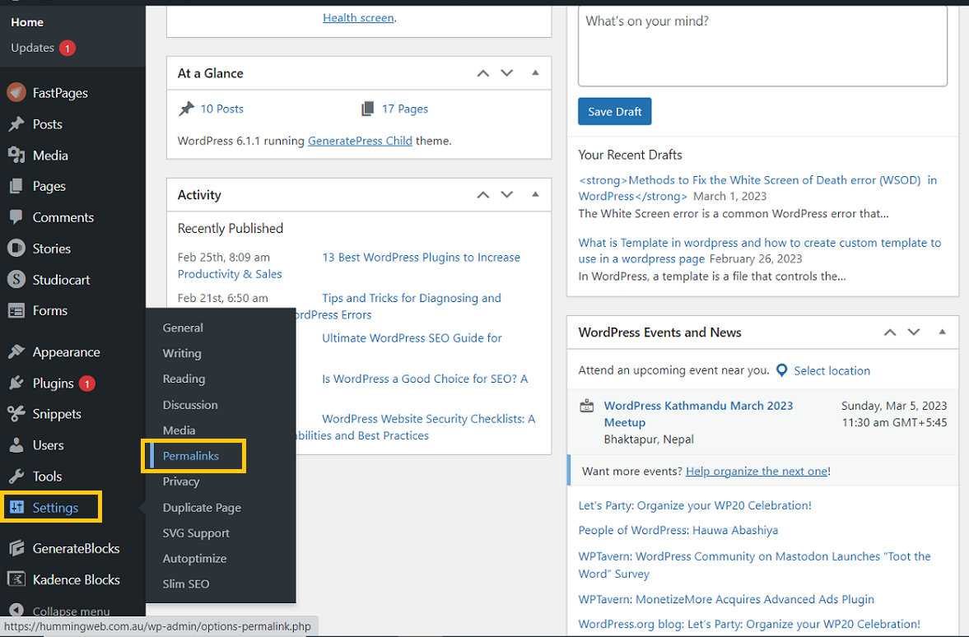
Task: Open the Reading settings submenu item
Action: click(184, 379)
